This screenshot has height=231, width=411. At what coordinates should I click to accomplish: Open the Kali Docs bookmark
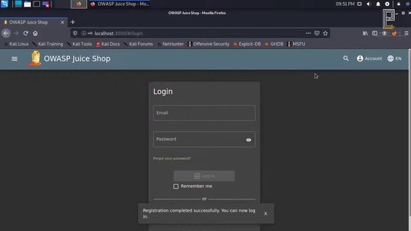coord(108,44)
